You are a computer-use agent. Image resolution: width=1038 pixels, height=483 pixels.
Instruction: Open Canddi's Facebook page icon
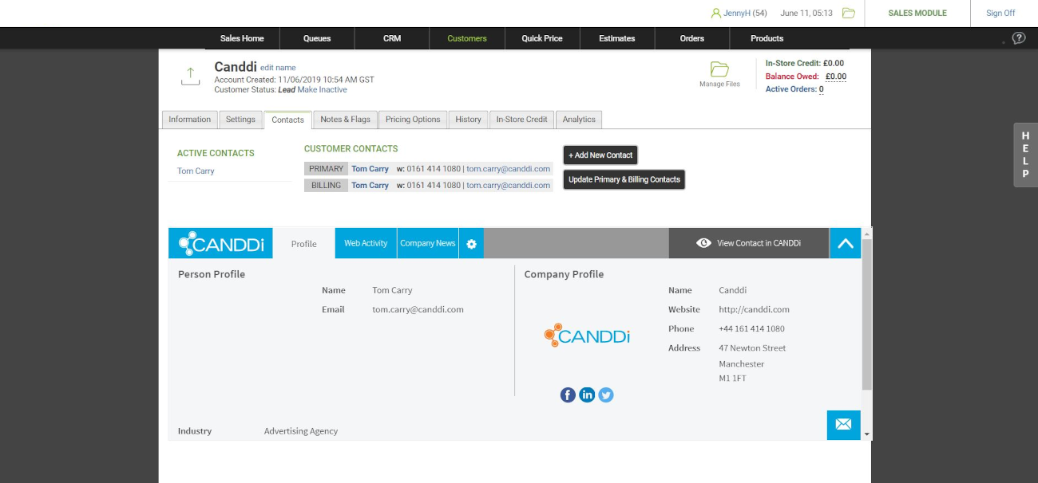click(x=568, y=395)
